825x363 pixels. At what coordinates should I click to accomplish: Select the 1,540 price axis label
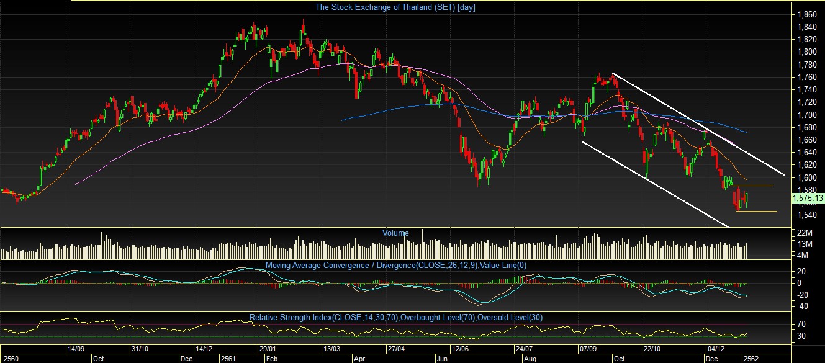coord(806,215)
